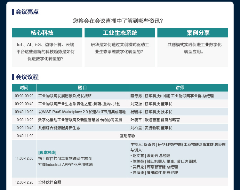
Task: Select the 11:00-12:00 time slot
Action: (24, 158)
